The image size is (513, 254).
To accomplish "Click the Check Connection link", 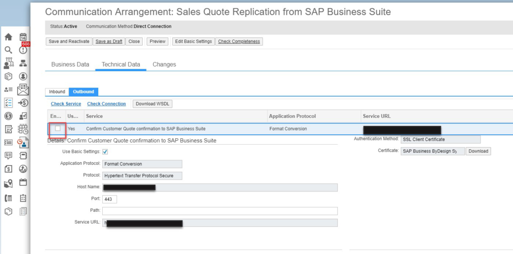I will [x=106, y=104].
